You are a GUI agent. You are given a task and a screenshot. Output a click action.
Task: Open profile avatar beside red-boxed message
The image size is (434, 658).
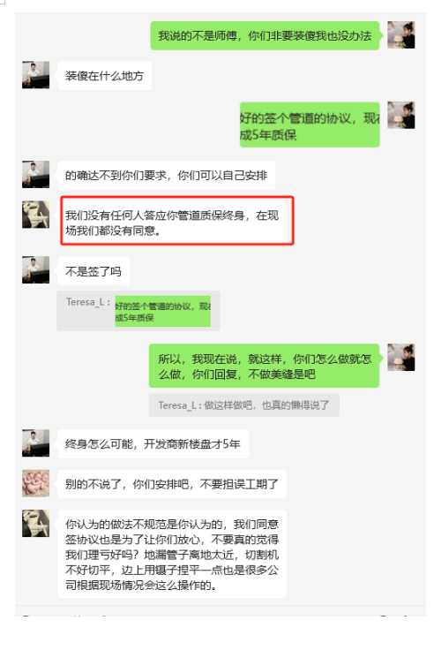[35, 215]
